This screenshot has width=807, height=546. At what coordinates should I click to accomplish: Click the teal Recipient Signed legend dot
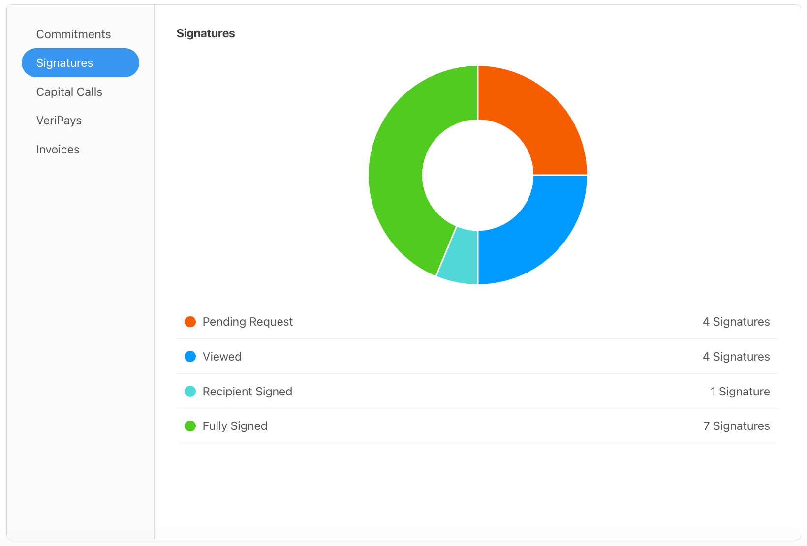point(190,391)
